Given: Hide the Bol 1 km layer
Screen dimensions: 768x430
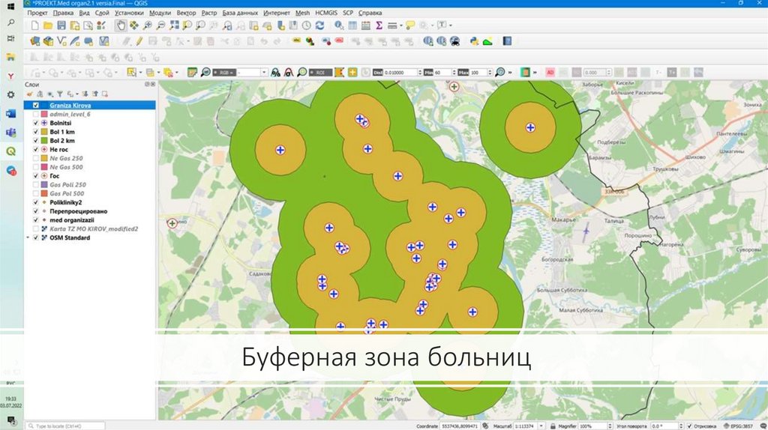Looking at the screenshot, I should (x=36, y=132).
